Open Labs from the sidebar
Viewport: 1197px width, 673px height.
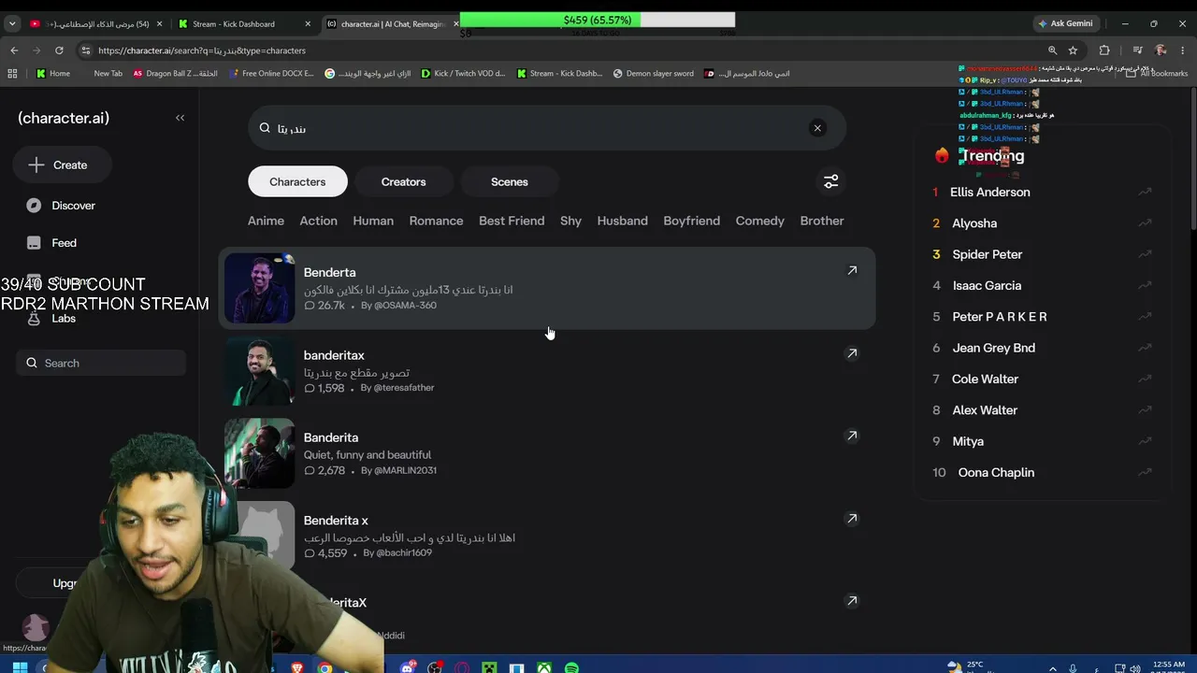point(51,319)
